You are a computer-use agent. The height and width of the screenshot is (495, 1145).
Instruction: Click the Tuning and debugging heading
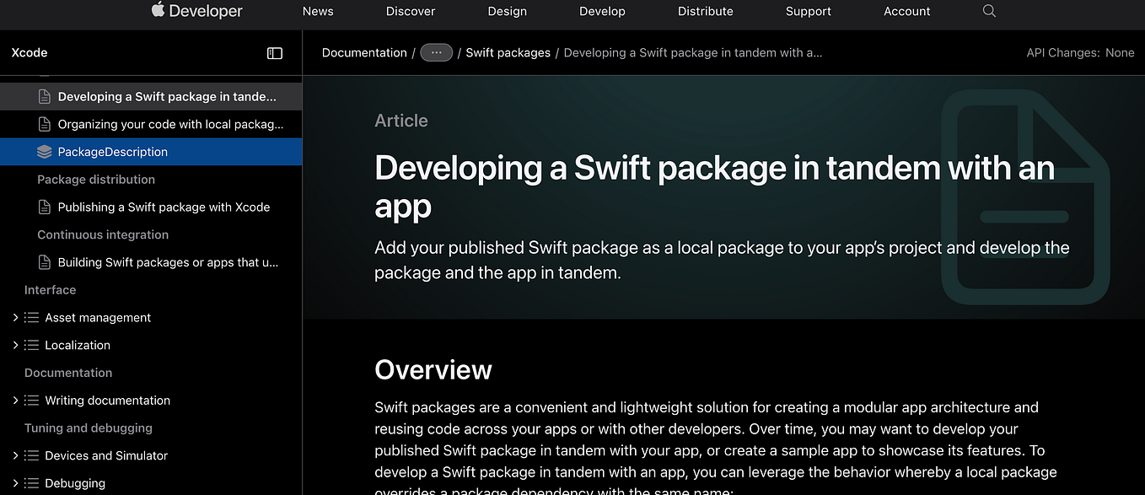pos(89,428)
